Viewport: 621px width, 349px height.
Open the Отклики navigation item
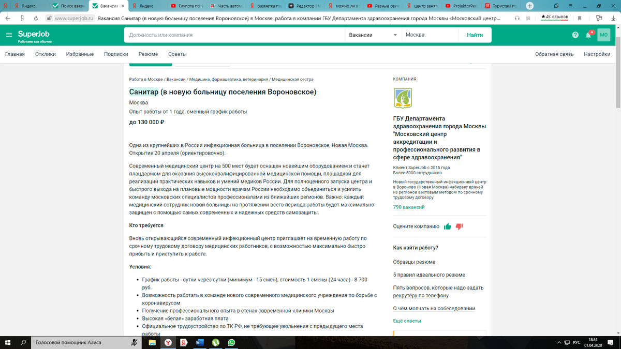46,54
